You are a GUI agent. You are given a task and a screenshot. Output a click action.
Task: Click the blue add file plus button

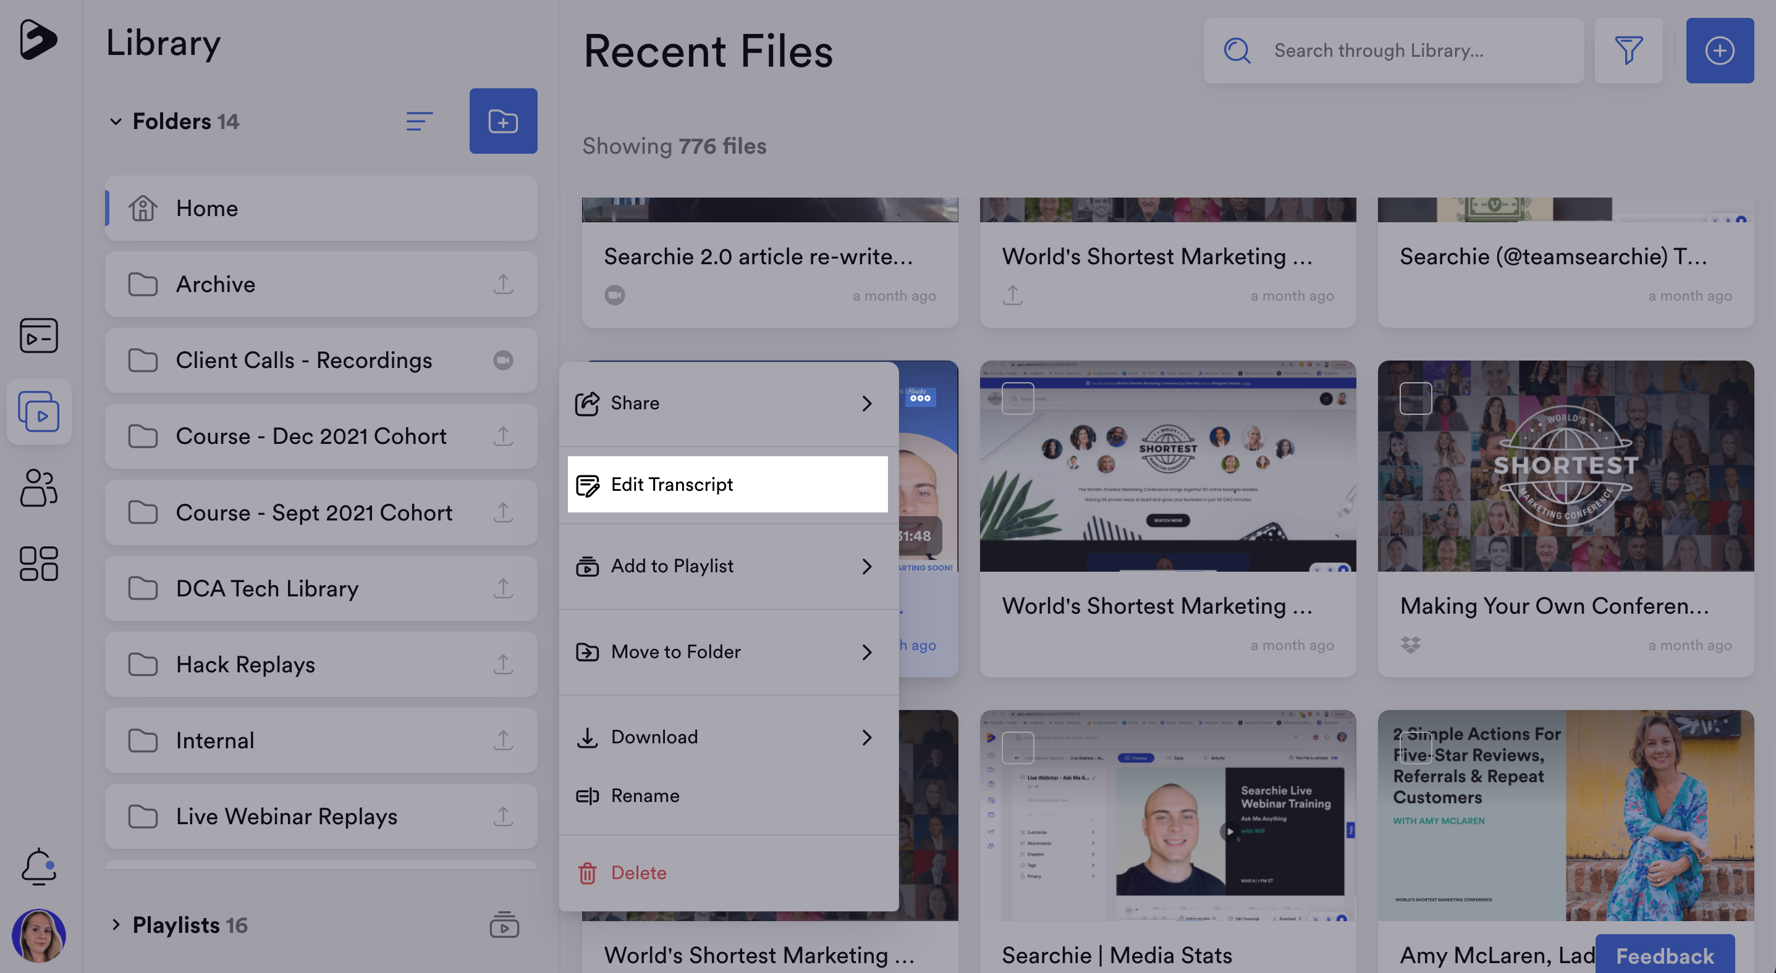(1720, 50)
